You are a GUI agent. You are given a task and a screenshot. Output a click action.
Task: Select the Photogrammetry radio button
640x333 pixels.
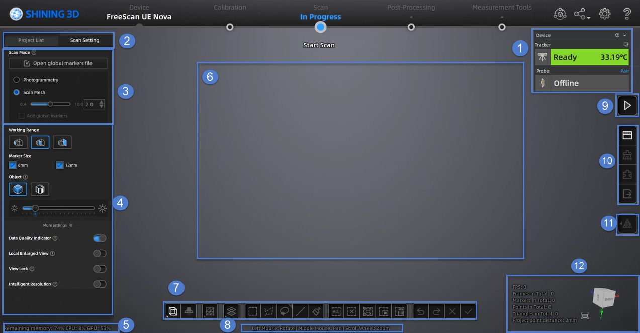(x=17, y=80)
